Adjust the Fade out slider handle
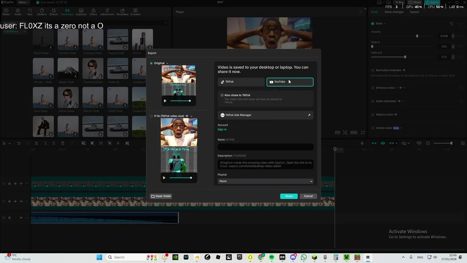This screenshot has width=467, height=263. click(x=405, y=57)
